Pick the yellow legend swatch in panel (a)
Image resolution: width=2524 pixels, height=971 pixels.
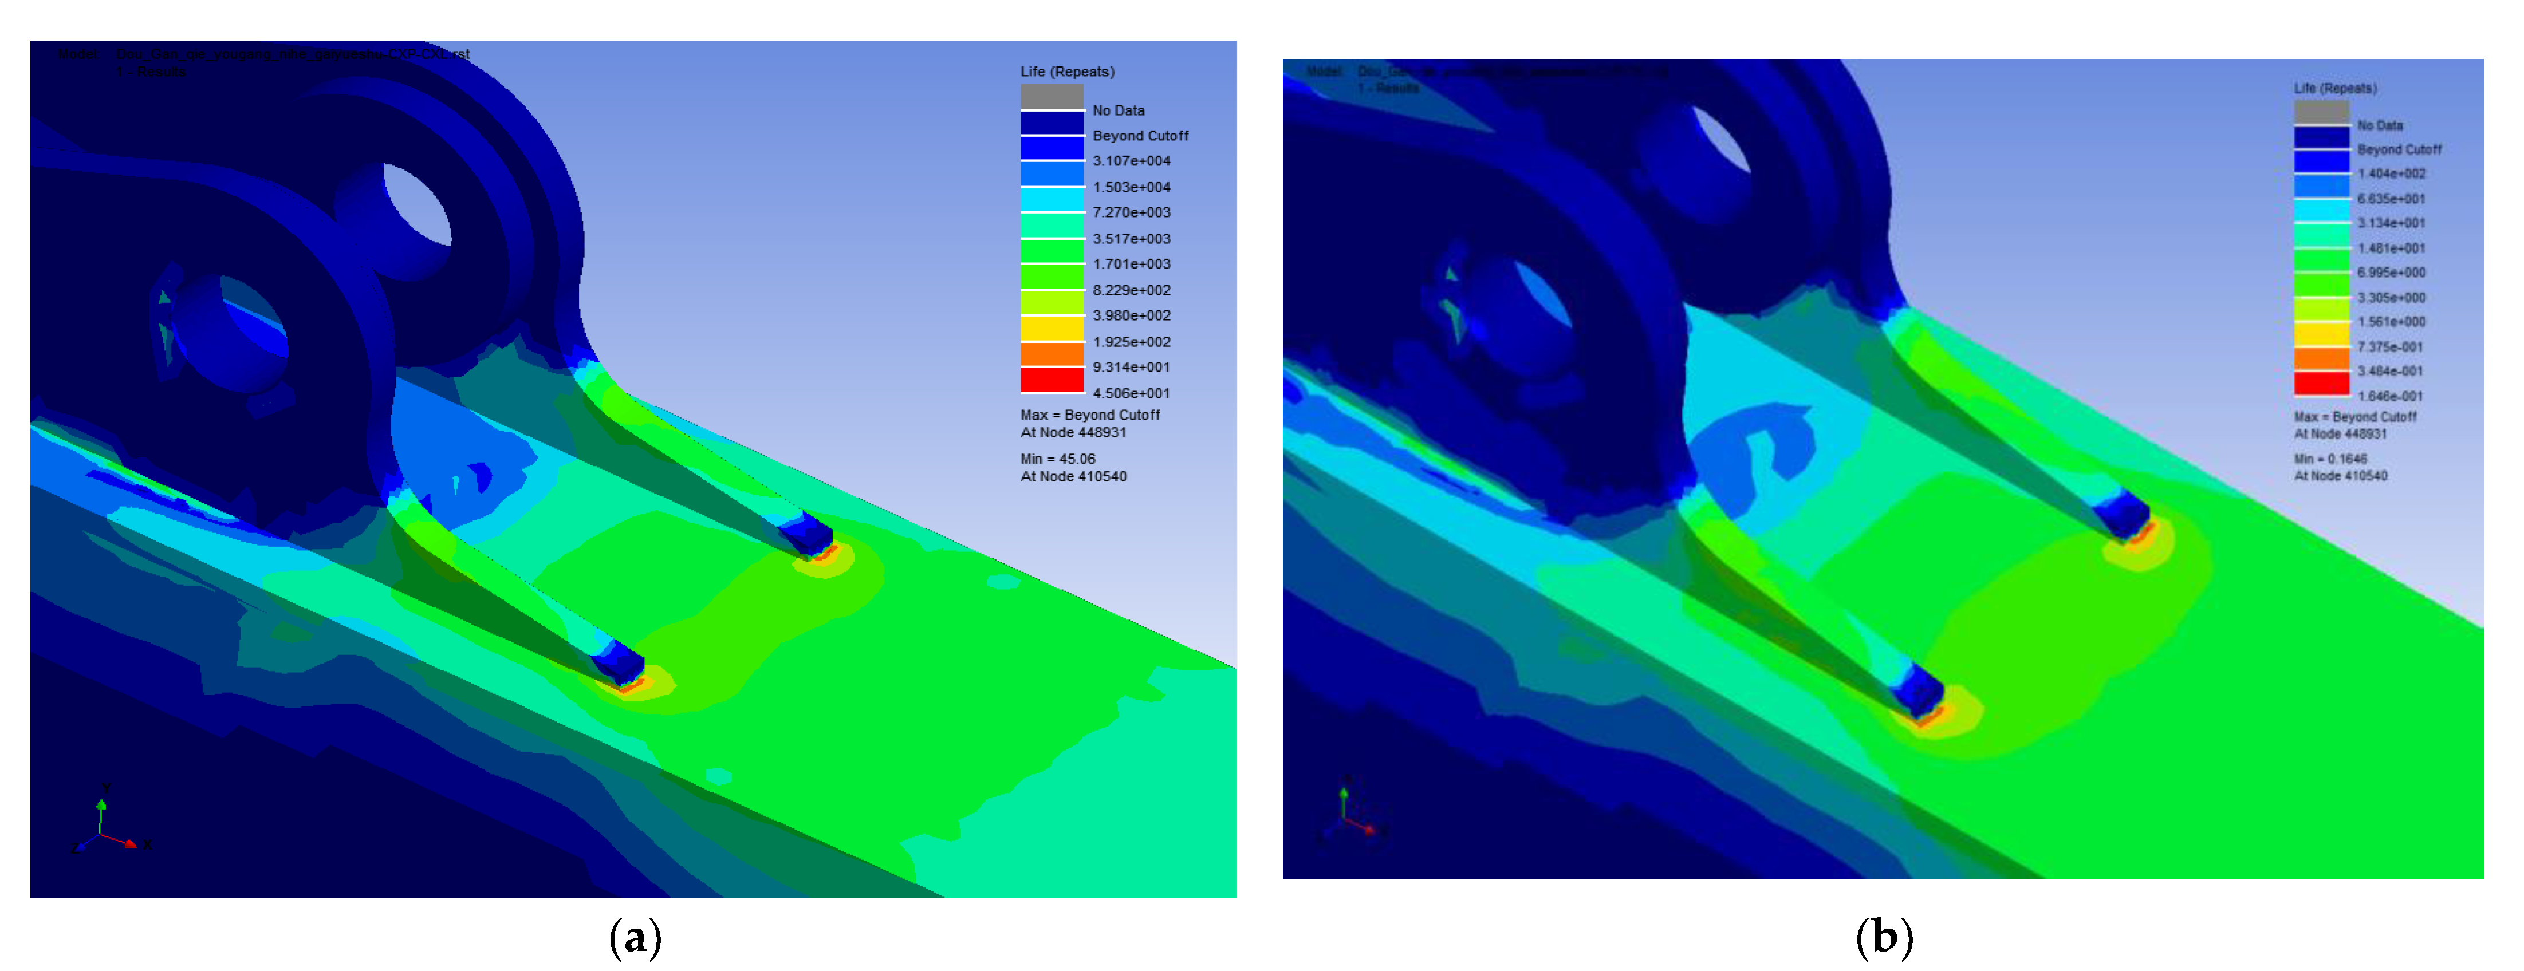tap(1052, 328)
